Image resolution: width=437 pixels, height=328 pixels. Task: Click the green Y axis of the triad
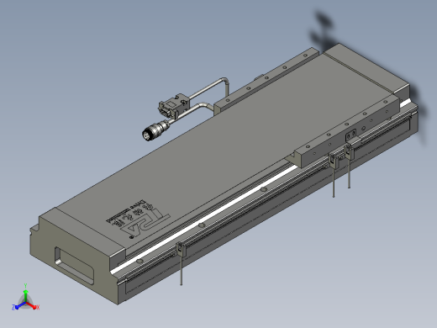pos(25,294)
